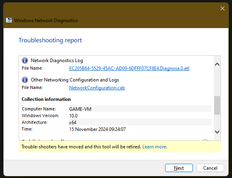
Task: Open the NetworkConfiguration.cab link
Action: coord(97,88)
